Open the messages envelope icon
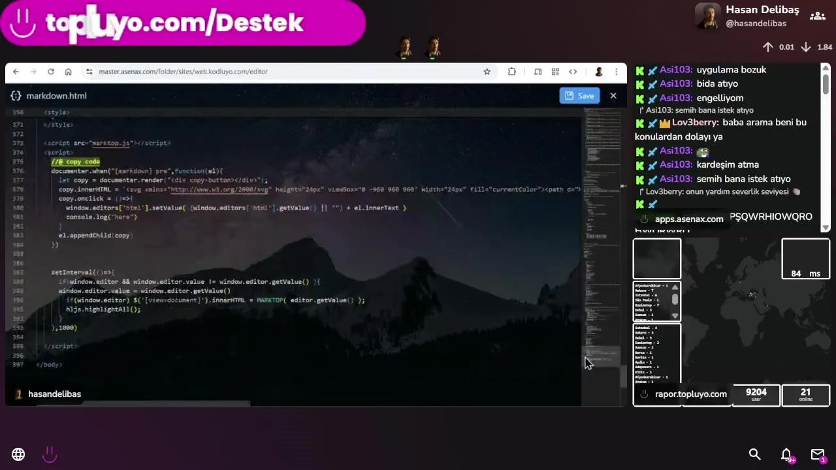 click(818, 454)
